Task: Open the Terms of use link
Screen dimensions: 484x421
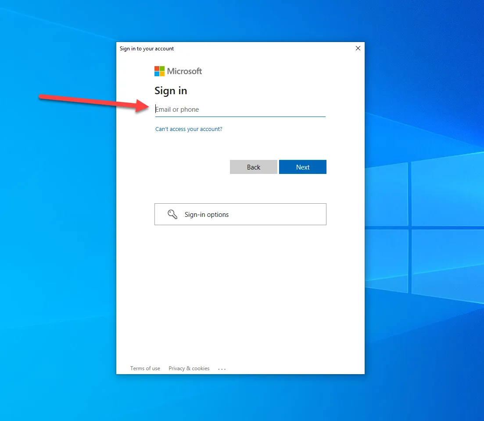Action: point(145,368)
